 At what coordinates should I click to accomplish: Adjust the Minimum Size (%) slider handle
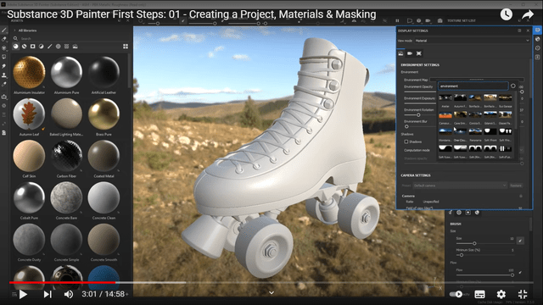pos(462,255)
